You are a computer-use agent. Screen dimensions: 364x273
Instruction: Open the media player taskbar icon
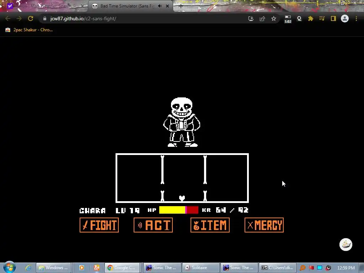[82, 268]
